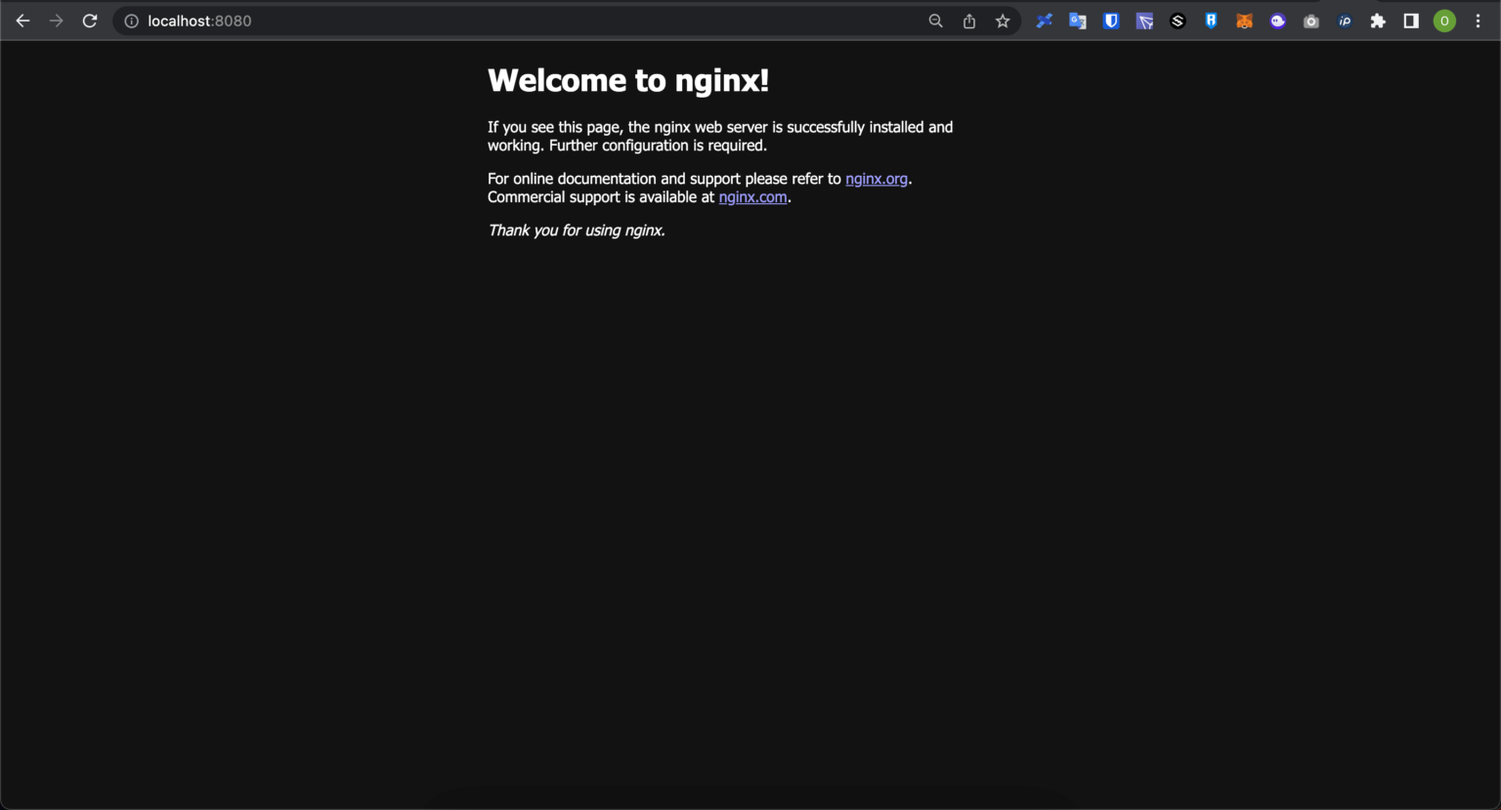1501x810 pixels.
Task: Bookmark this page with the star icon
Action: (1002, 21)
